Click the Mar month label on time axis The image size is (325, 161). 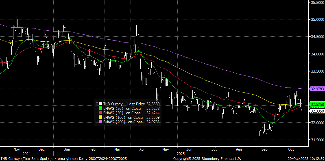click(117, 149)
